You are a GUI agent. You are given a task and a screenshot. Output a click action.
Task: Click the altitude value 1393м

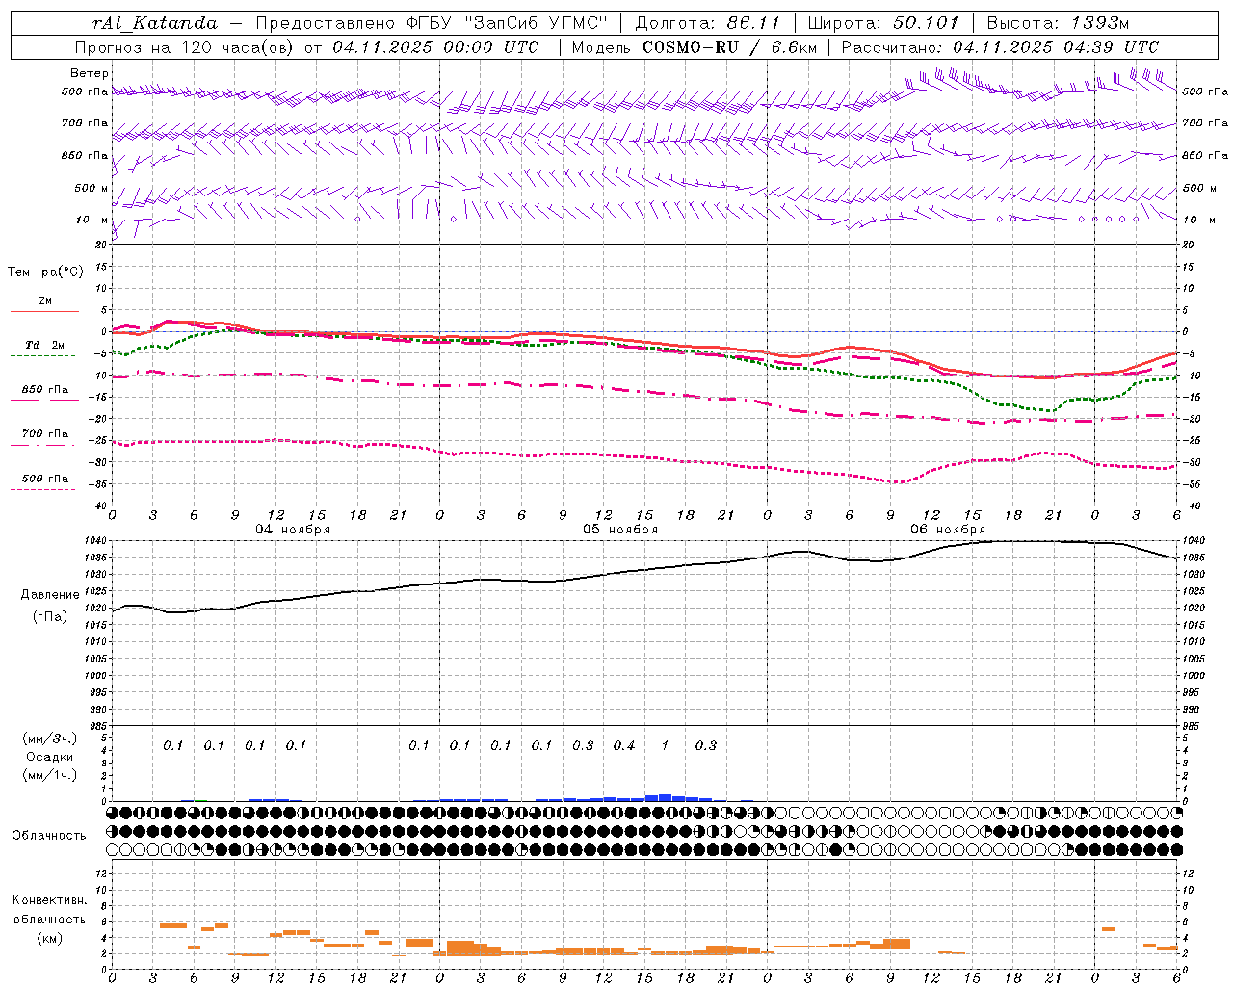pyautogui.click(x=1099, y=23)
